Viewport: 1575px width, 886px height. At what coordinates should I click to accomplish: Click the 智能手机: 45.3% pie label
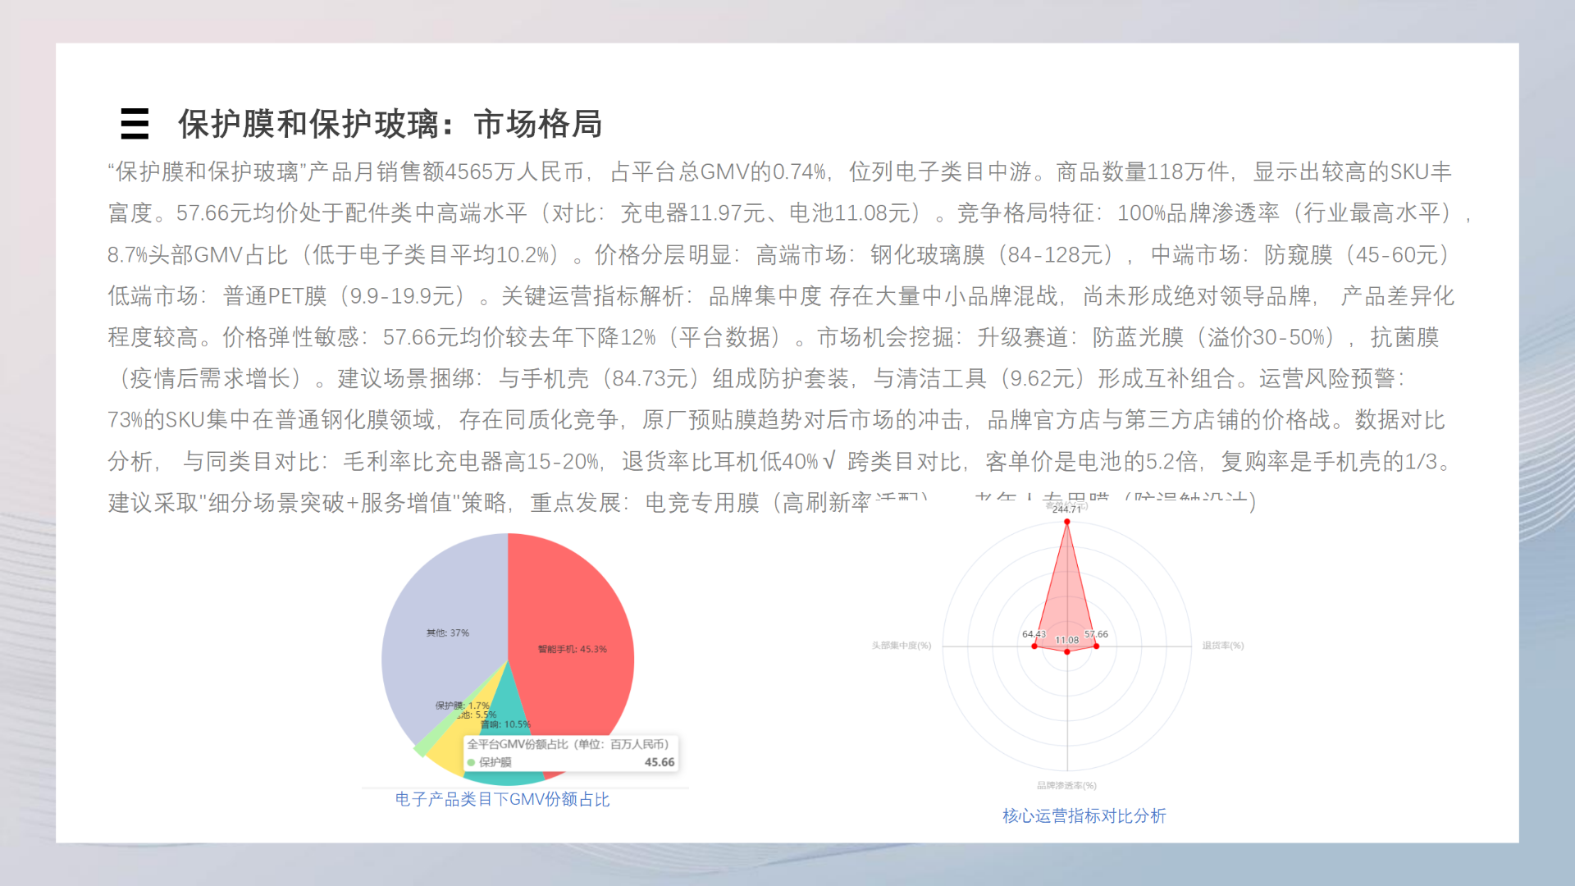coord(573,649)
